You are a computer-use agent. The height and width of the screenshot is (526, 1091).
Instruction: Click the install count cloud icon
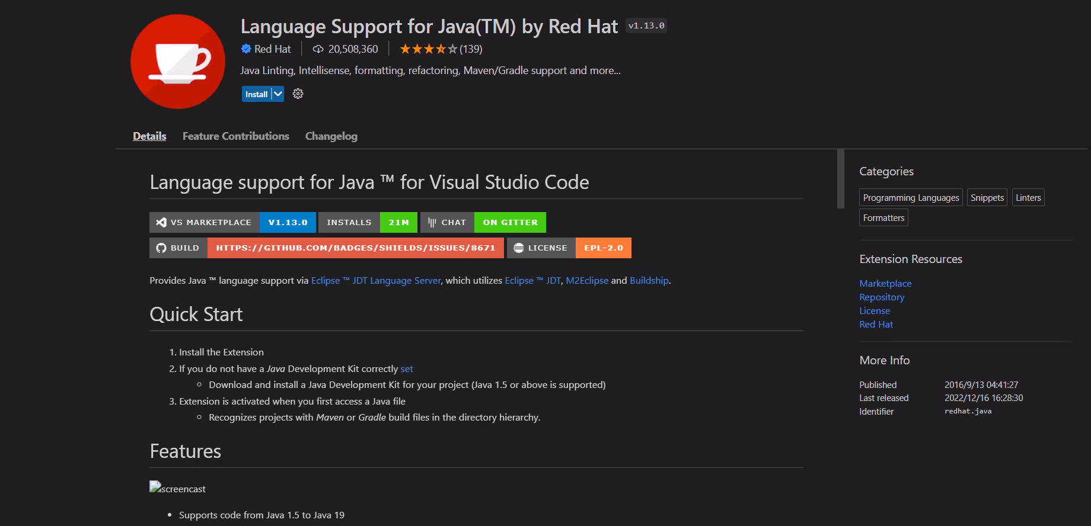coord(318,49)
